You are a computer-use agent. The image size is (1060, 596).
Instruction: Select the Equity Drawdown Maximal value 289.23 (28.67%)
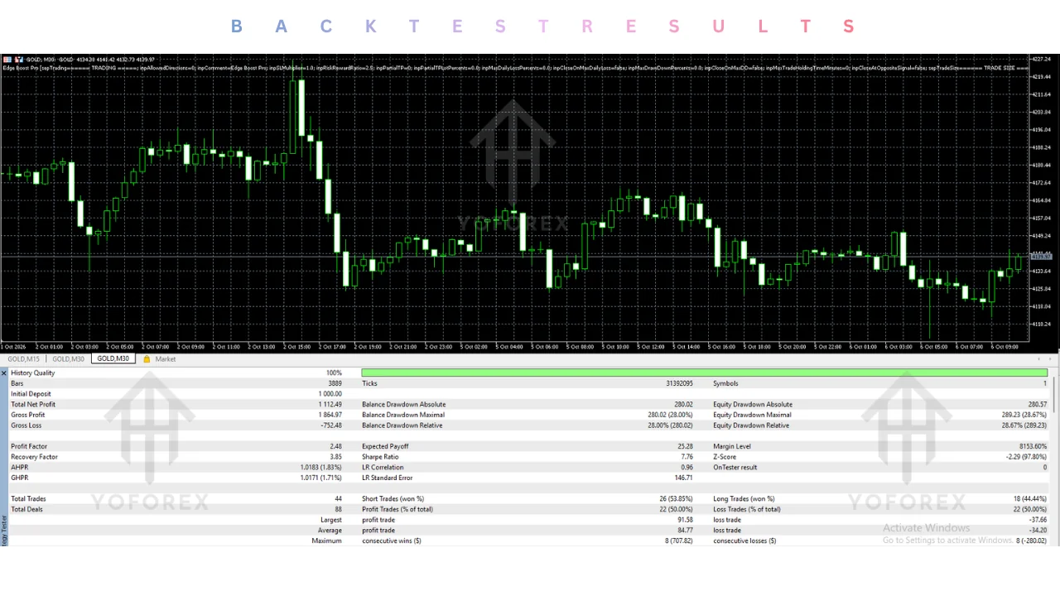[x=1024, y=415]
